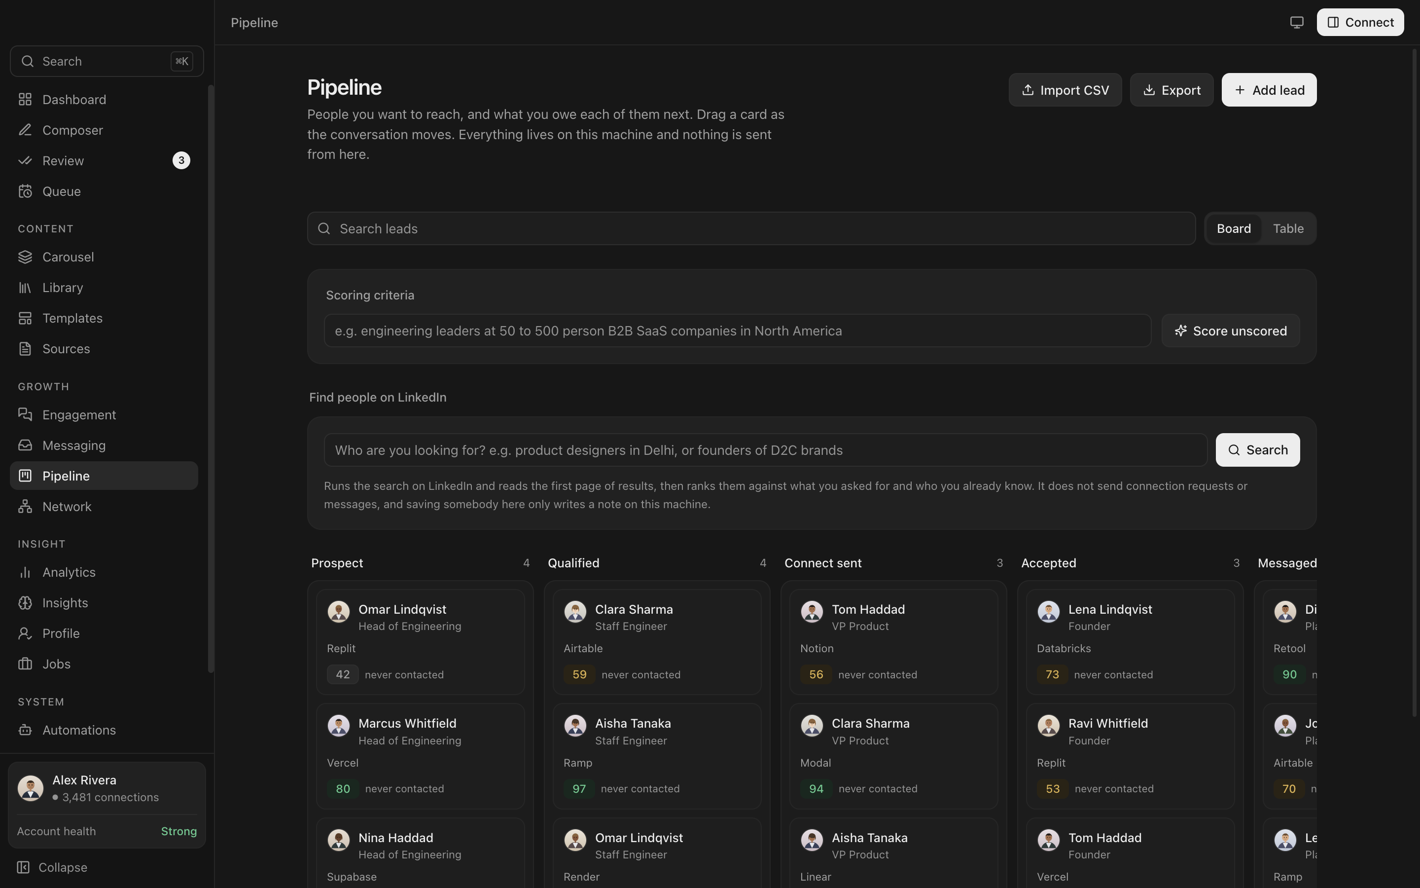This screenshot has width=1420, height=888.
Task: Click the 'Strong' account health status
Action: click(x=179, y=831)
